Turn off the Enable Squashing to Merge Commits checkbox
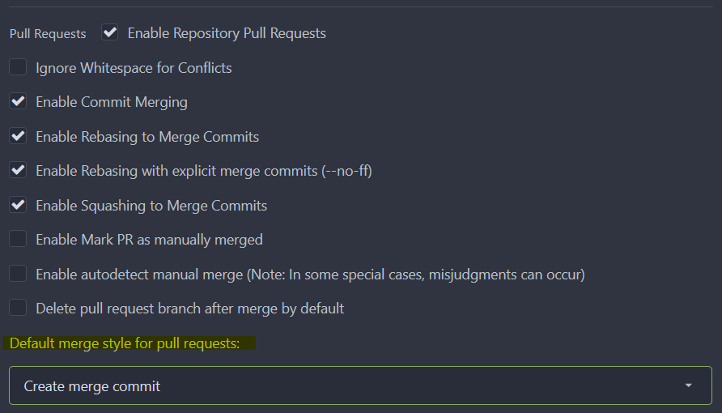Viewport: 722px width, 413px height. [x=18, y=206]
